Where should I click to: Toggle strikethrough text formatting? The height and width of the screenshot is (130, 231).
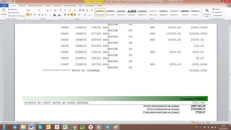39,15
